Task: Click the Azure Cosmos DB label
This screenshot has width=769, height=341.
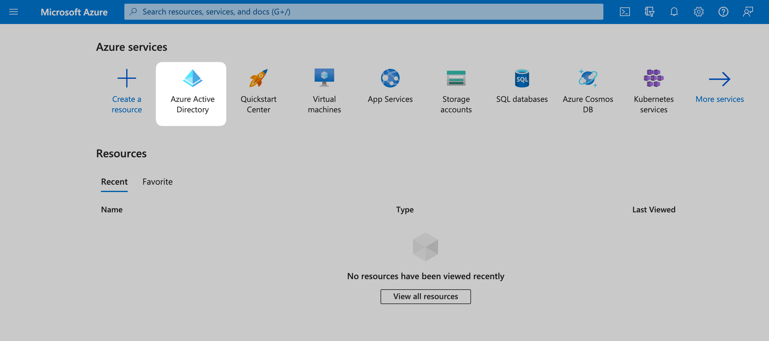Action: [x=588, y=104]
